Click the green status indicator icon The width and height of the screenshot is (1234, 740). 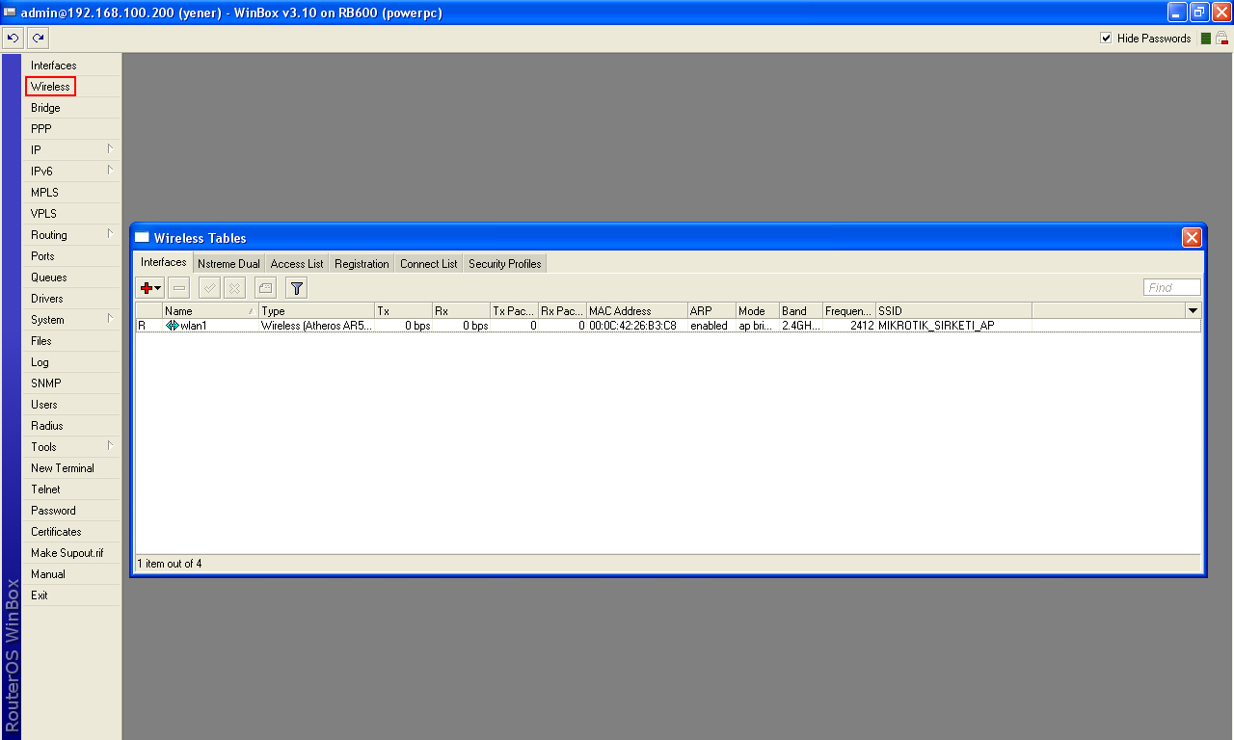(x=1206, y=39)
